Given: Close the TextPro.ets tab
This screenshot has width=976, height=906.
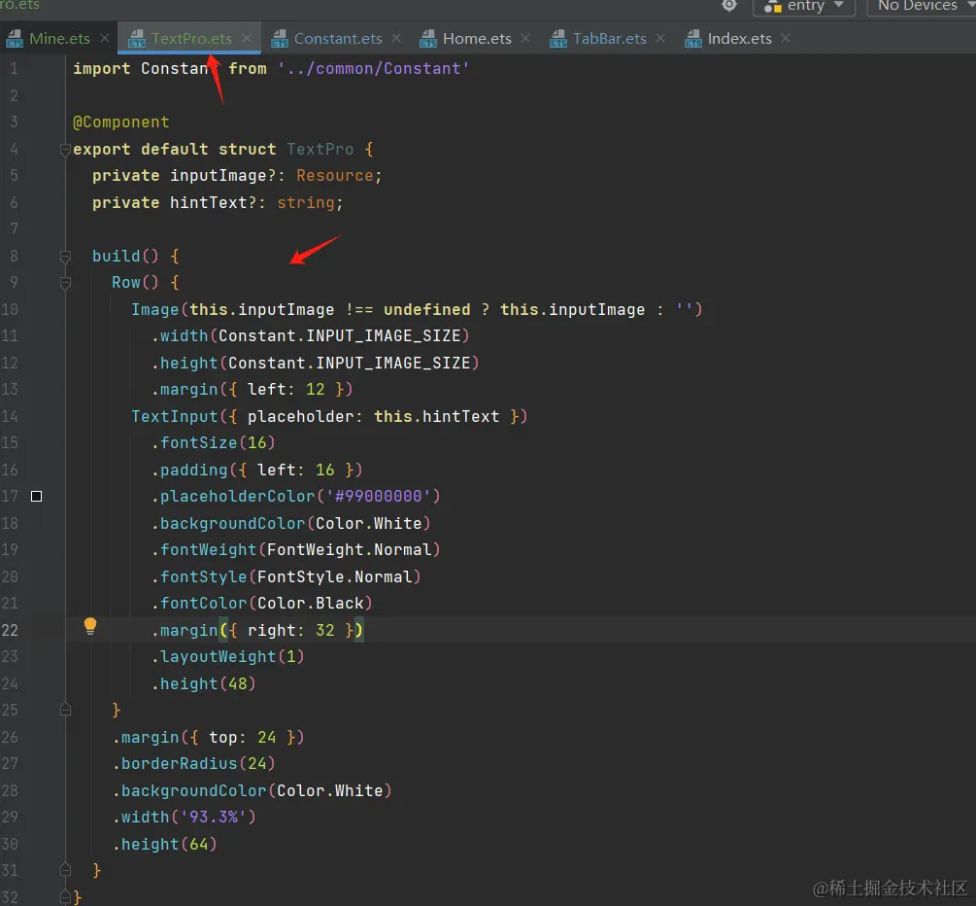Looking at the screenshot, I should point(247,38).
